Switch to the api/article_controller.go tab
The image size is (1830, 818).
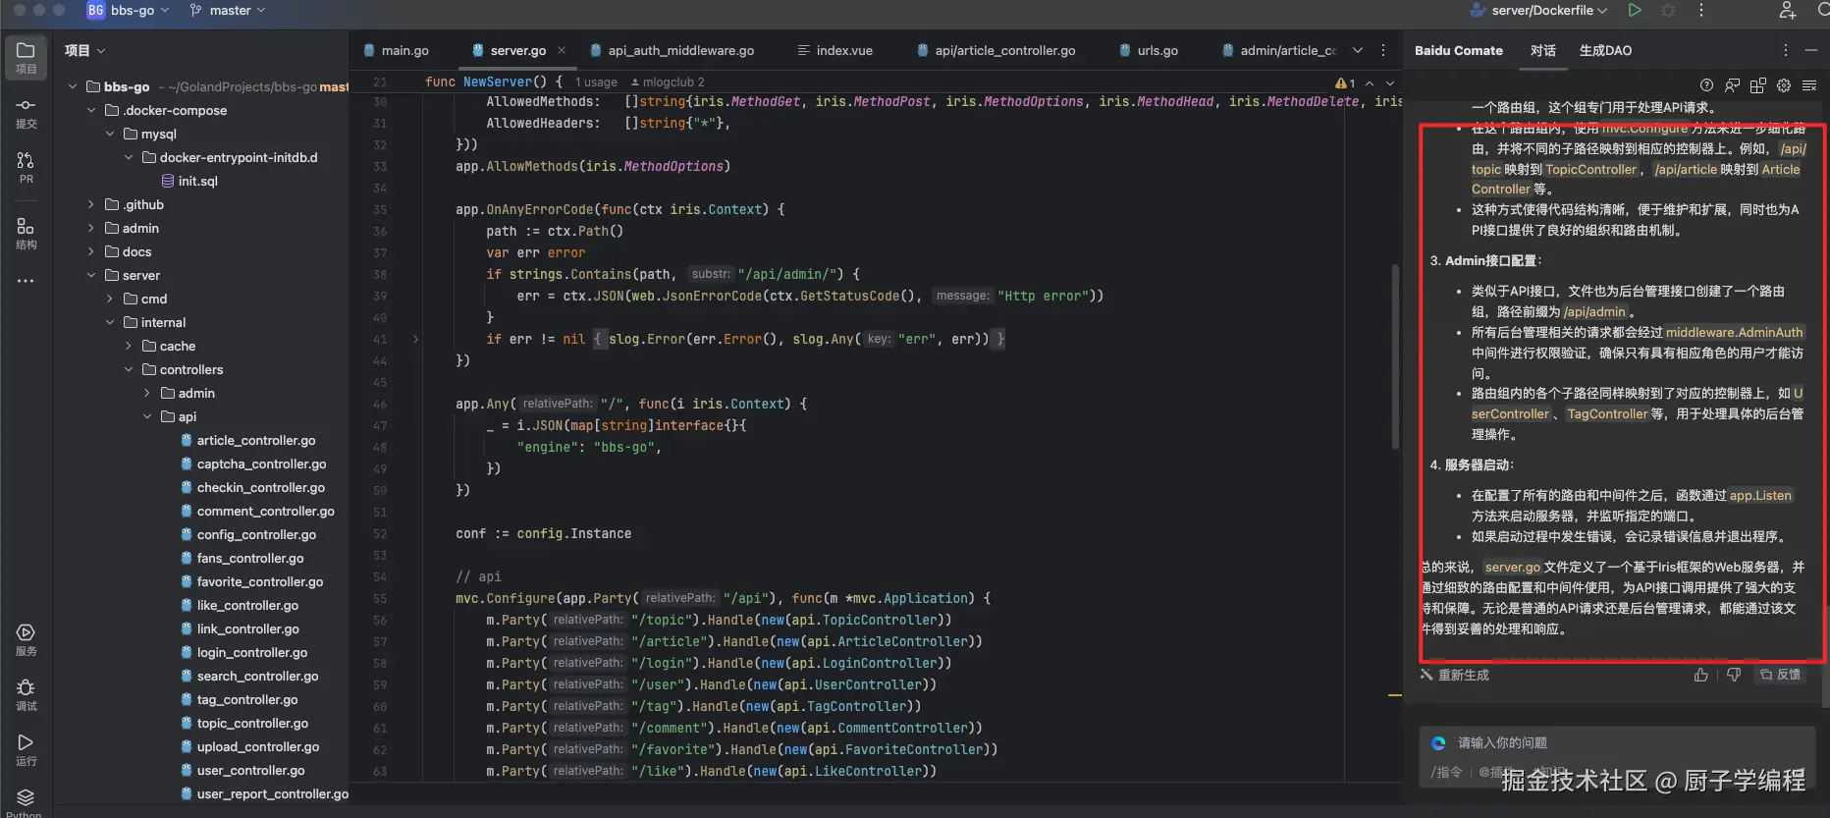(996, 50)
